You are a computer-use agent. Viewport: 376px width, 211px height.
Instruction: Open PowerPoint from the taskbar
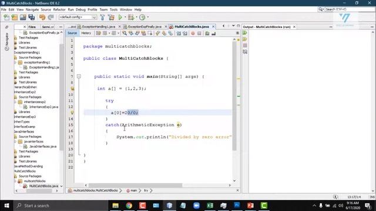[250, 206]
